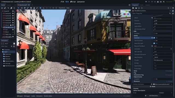Expand the Resource section
Image resolution: width=175 pixels, height=98 pixels.
coord(137,81)
